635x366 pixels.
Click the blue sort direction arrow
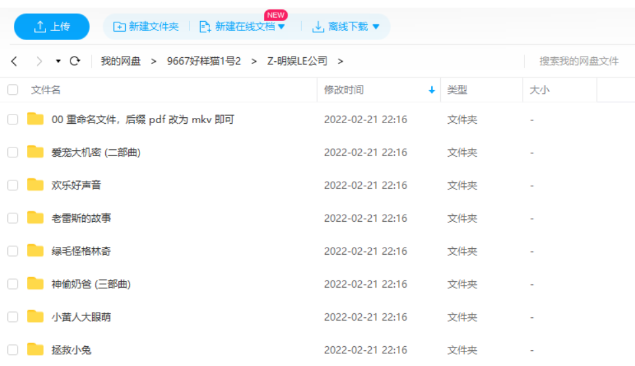coord(432,90)
